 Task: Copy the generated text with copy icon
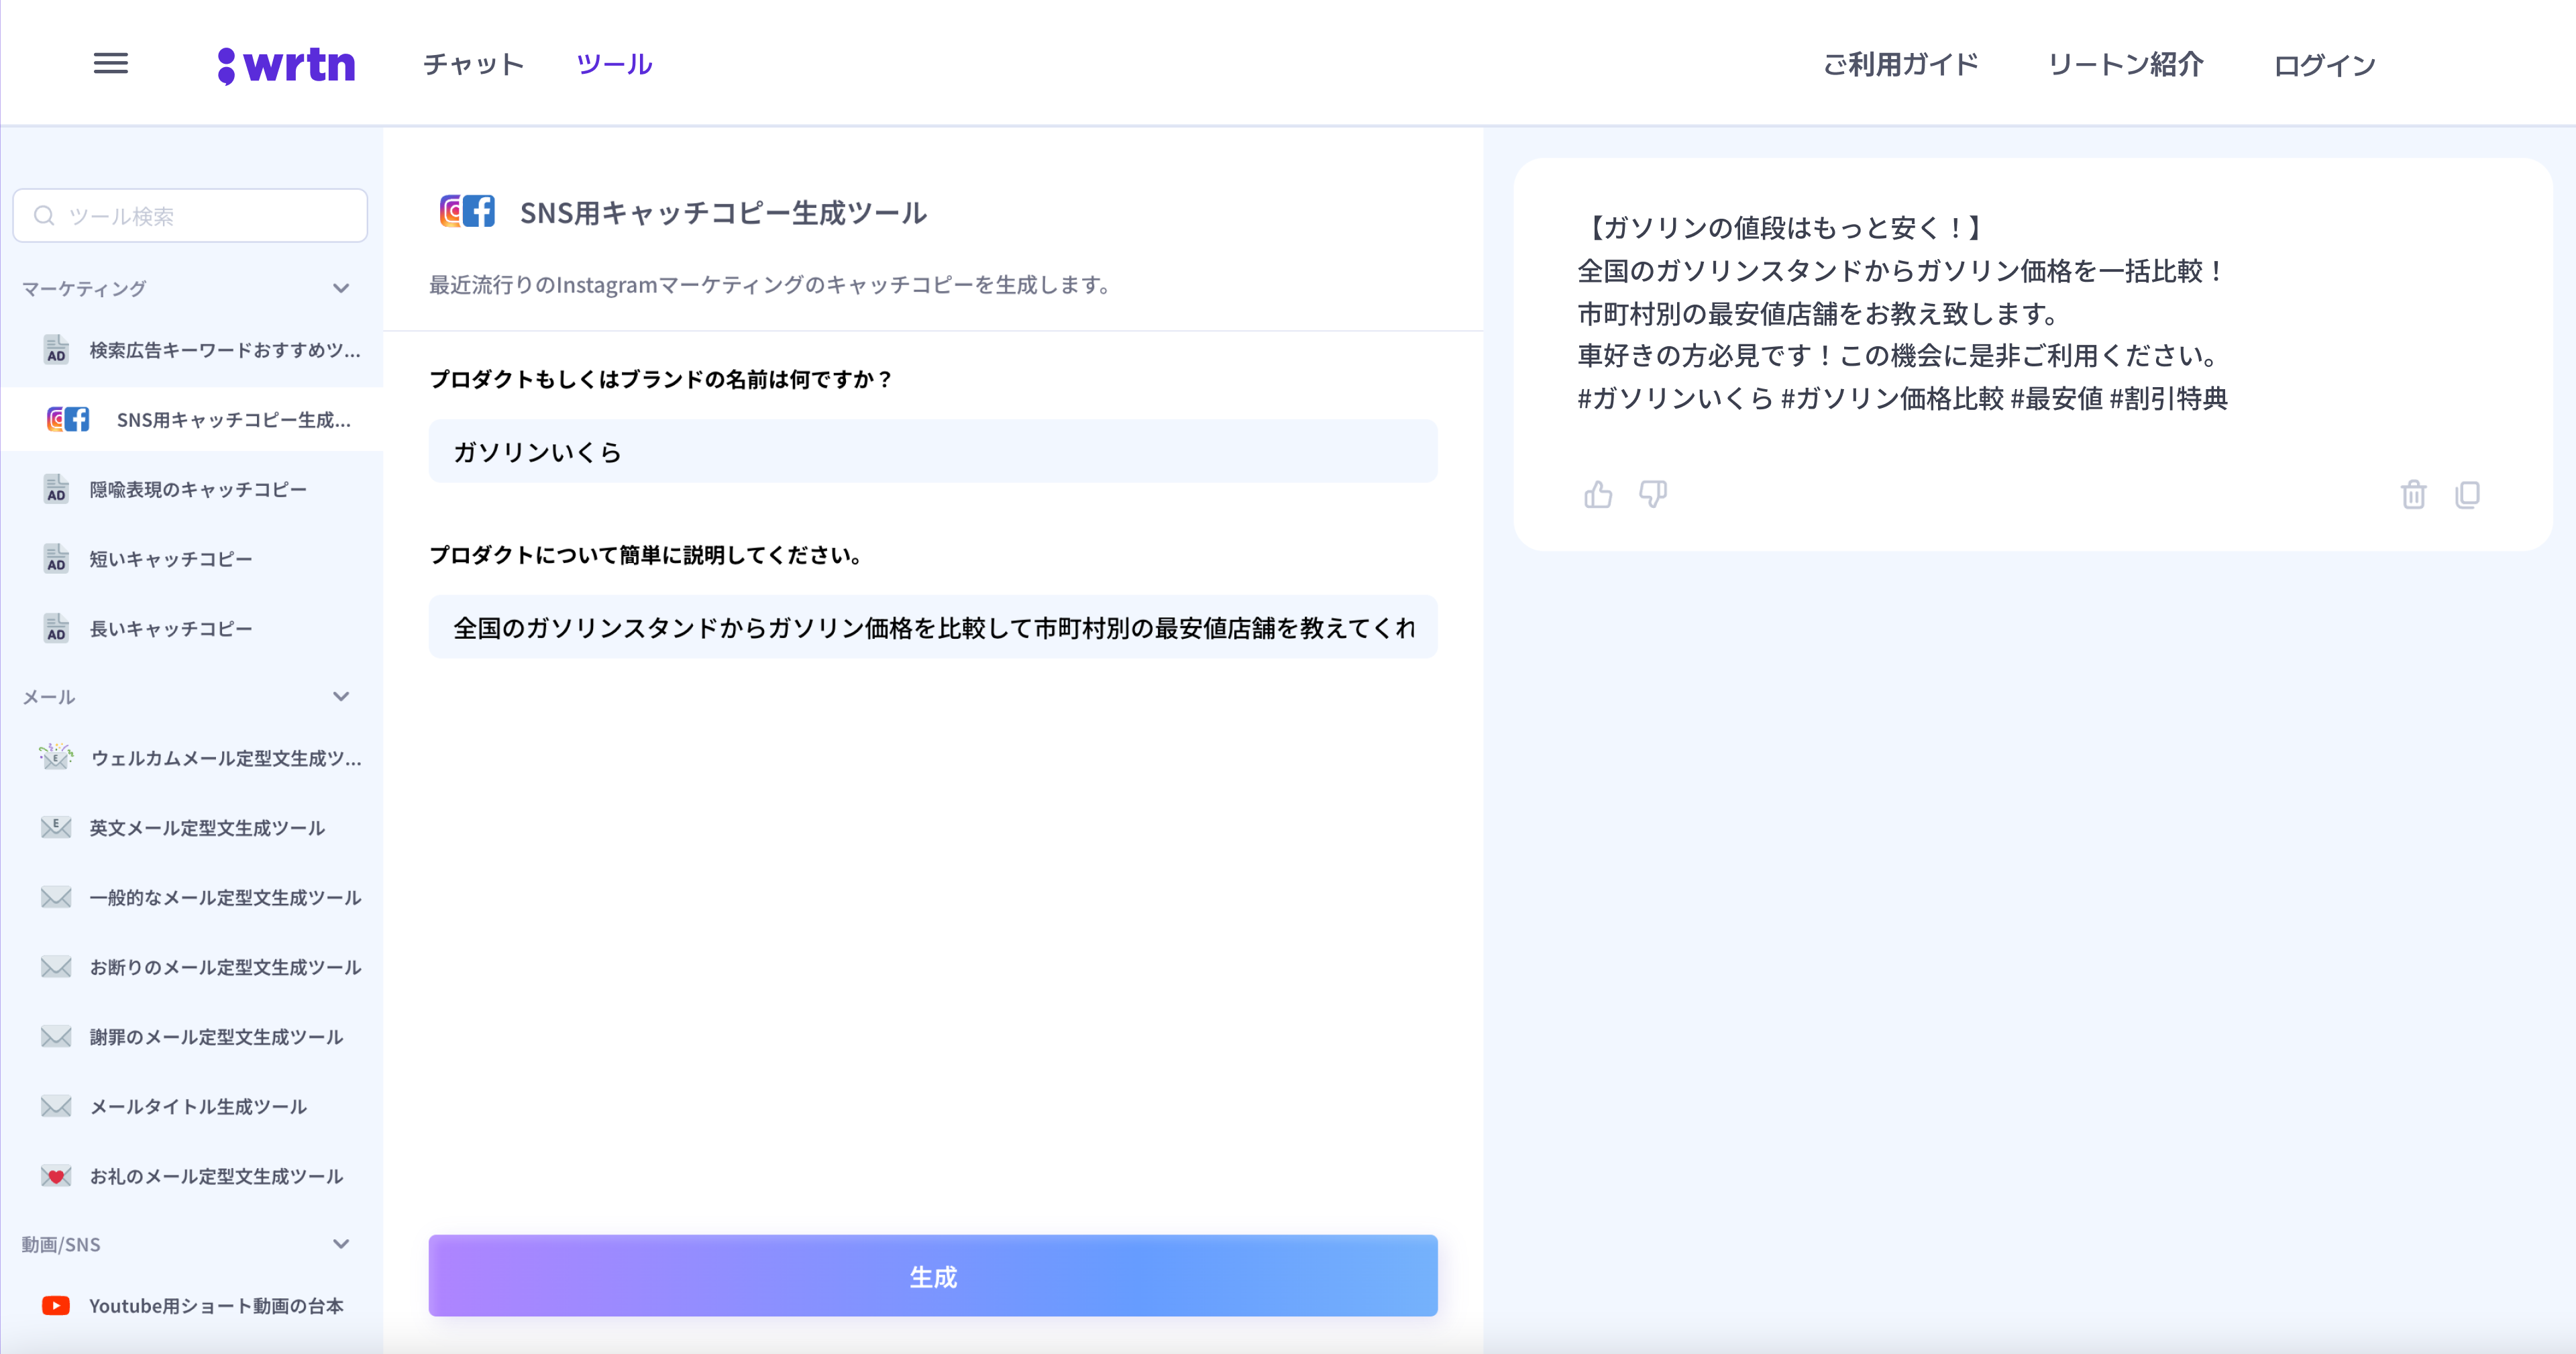[x=2467, y=494]
